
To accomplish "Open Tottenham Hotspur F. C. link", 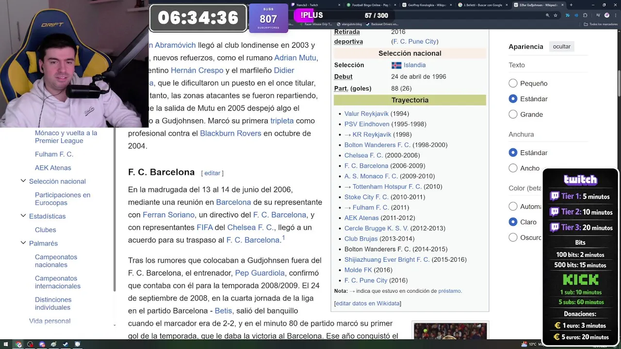I will pyautogui.click(x=387, y=187).
